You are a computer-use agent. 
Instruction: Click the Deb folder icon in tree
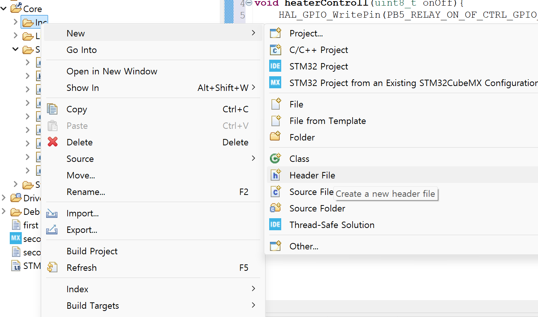click(x=16, y=212)
